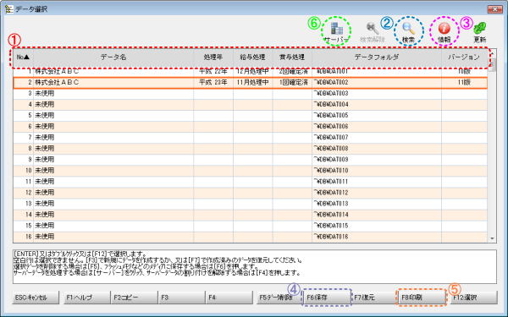Click the list scrollbar down arrow
This screenshot has height=317, width=508.
(492, 238)
